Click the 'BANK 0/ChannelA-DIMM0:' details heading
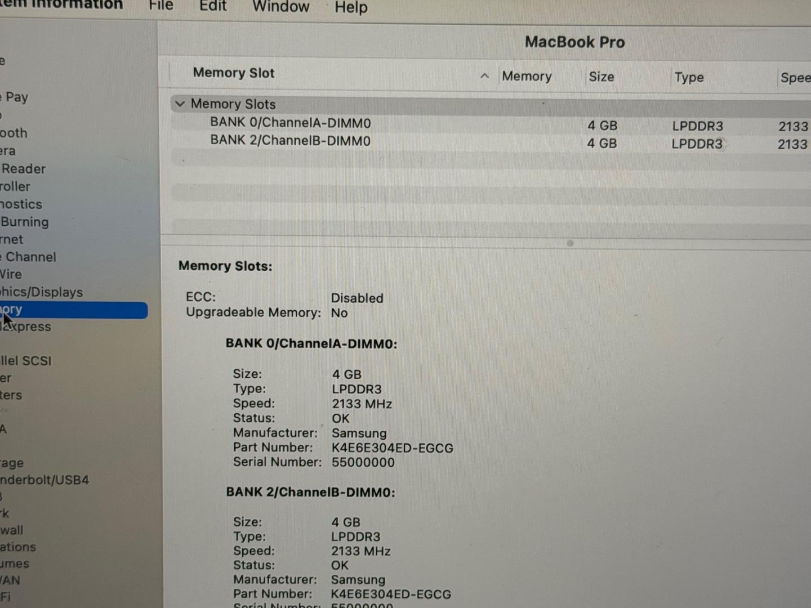Screen dimensions: 811x608 [x=311, y=343]
